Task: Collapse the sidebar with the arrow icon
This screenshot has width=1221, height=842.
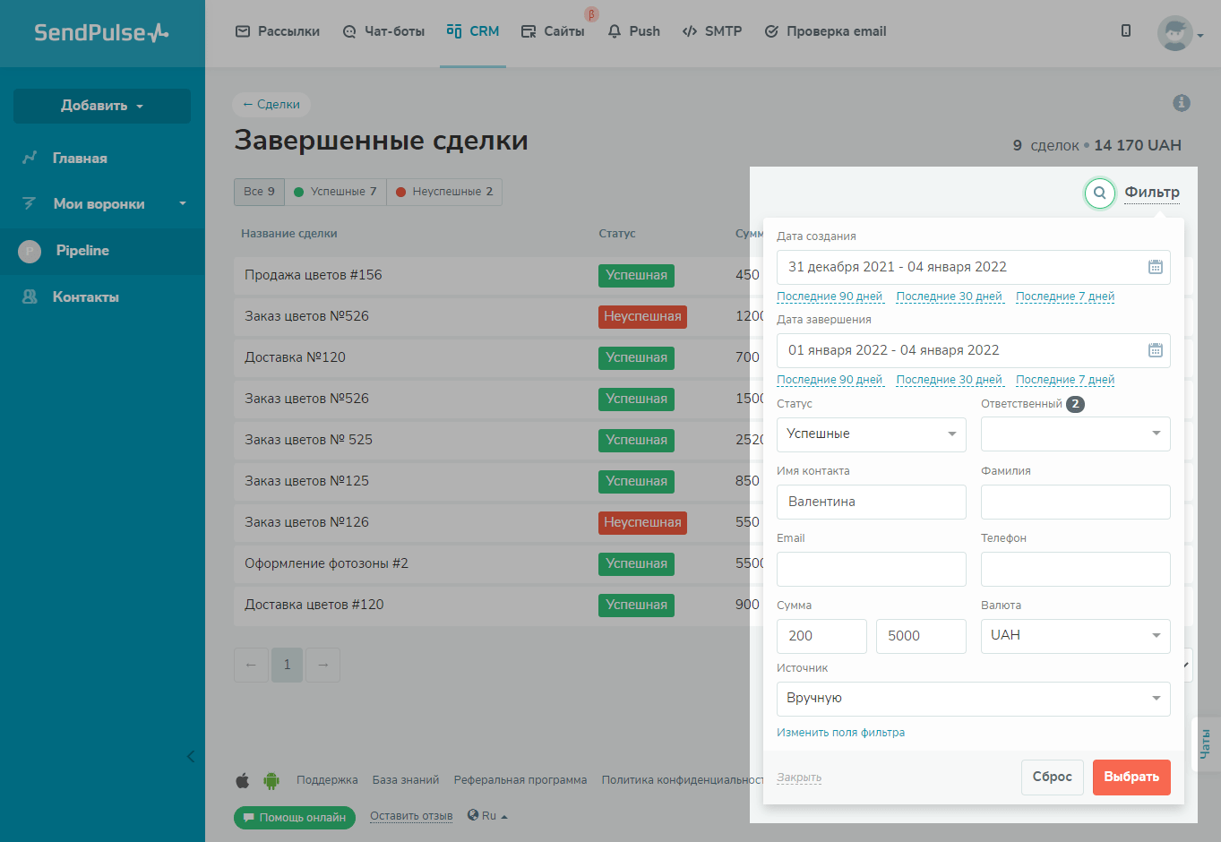Action: [191, 757]
